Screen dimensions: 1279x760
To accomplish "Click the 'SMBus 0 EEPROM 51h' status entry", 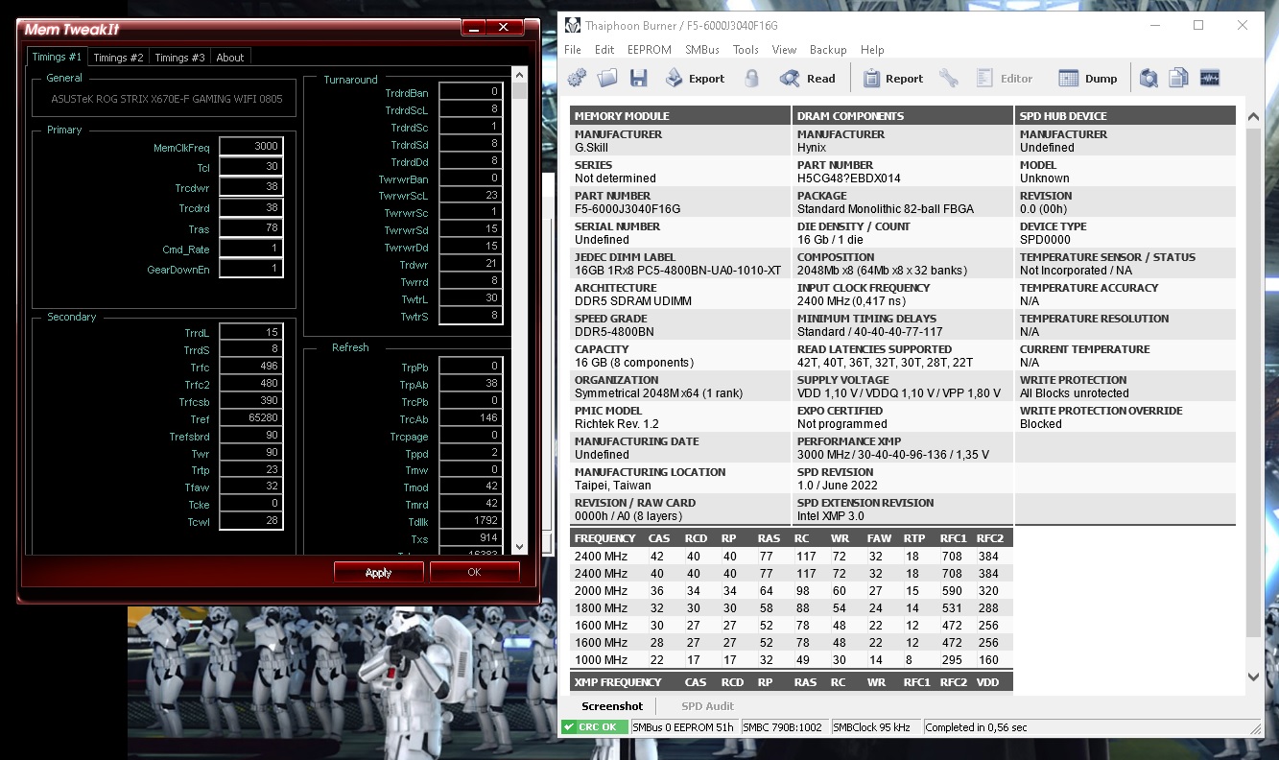I will pyautogui.click(x=683, y=727).
